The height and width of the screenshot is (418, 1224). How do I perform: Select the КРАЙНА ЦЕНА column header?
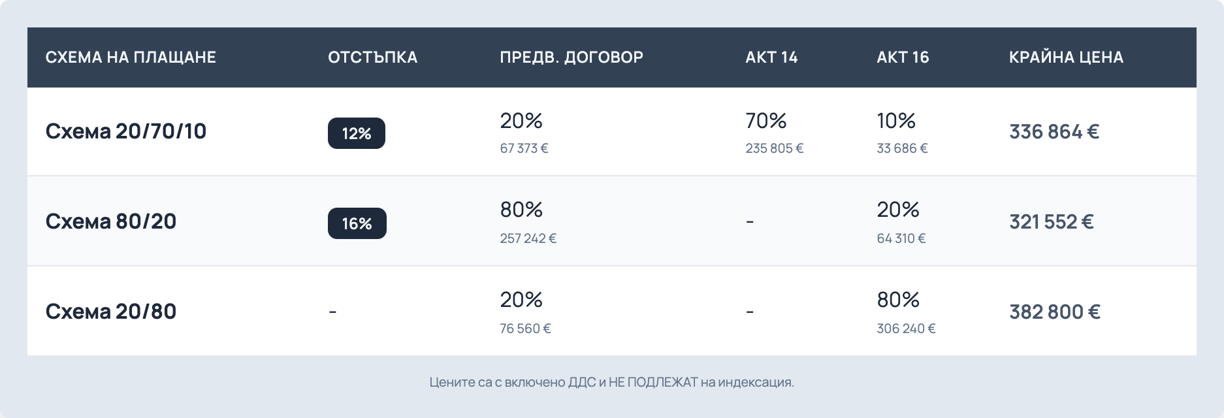[1066, 57]
